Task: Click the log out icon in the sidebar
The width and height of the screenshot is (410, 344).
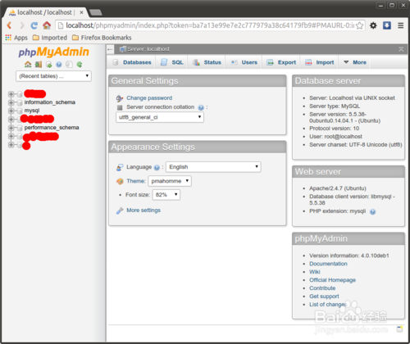Action: point(39,65)
